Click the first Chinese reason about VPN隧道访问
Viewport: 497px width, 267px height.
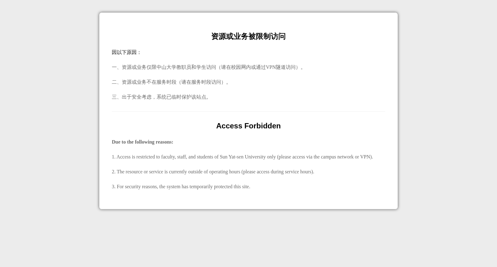coord(208,67)
